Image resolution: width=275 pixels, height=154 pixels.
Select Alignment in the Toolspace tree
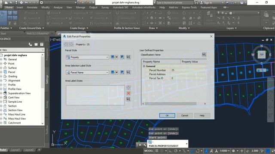(x=14, y=80)
